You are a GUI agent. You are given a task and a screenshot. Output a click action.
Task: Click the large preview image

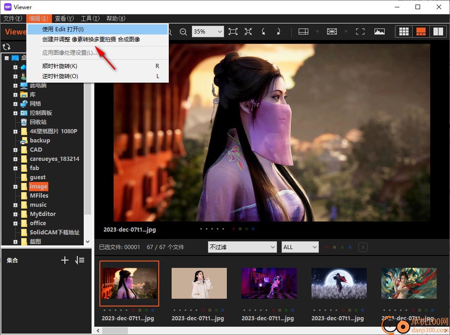[x=272, y=132]
